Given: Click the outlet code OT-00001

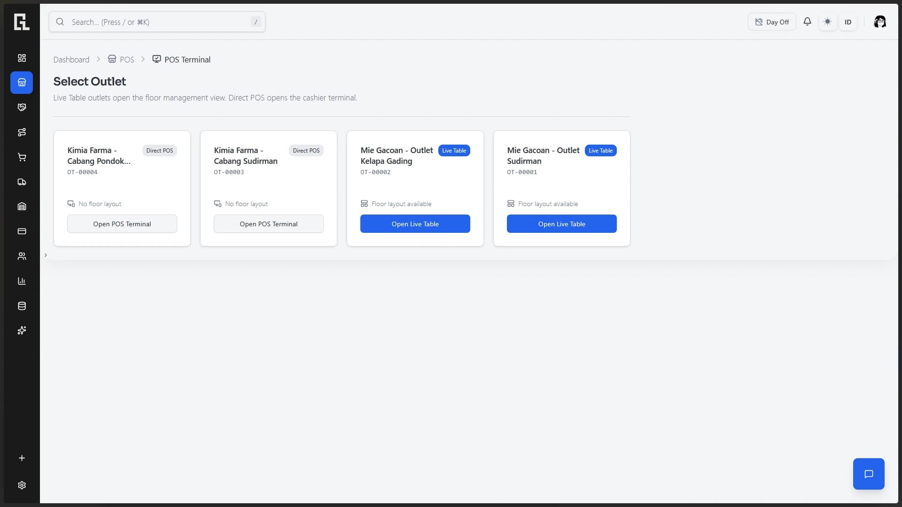Looking at the screenshot, I should (522, 172).
